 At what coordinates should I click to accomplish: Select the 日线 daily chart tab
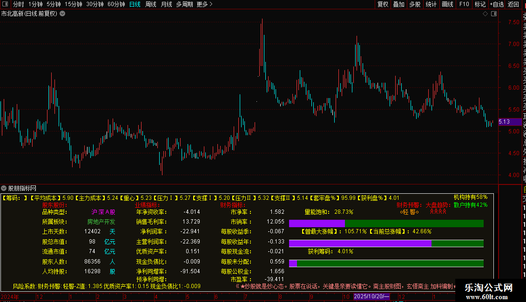(x=135, y=4)
